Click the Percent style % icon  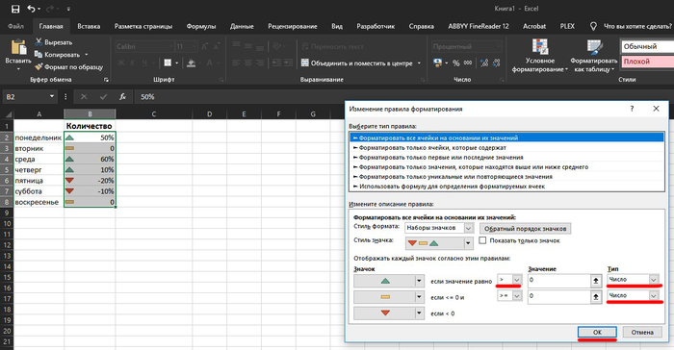point(456,63)
